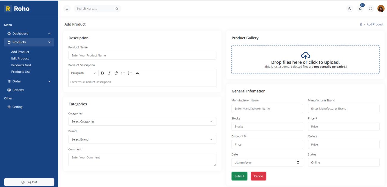Create a numbered list in the editor
This screenshot has height=187, width=387.
click(x=130, y=73)
